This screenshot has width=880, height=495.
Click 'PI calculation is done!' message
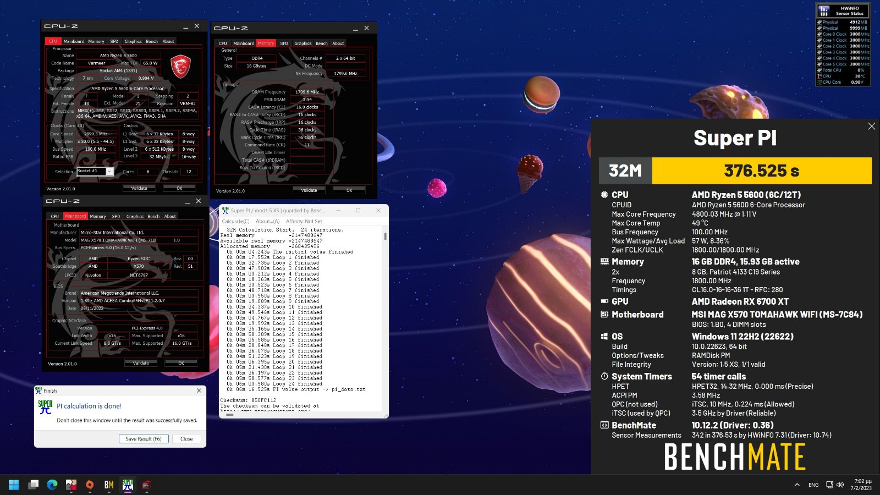point(89,406)
